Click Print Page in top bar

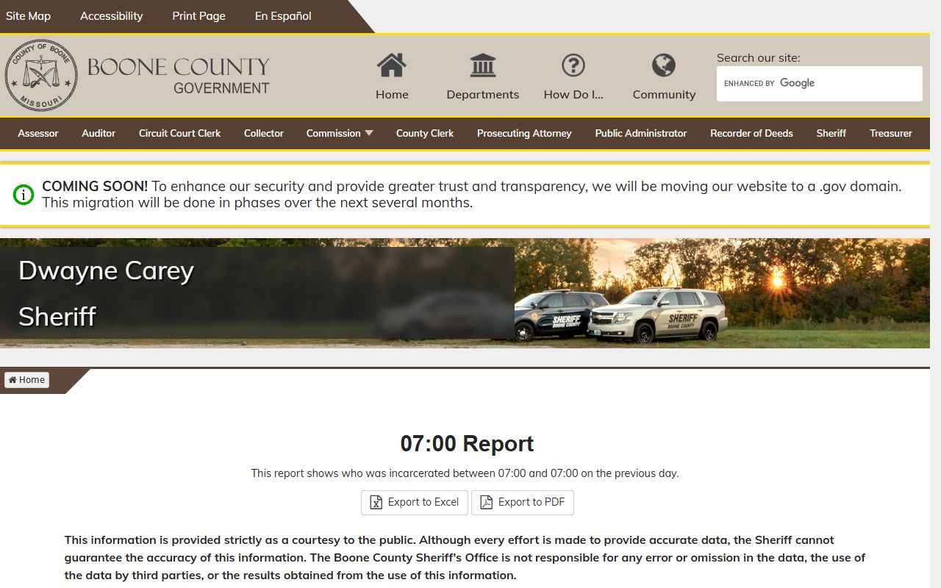click(x=198, y=15)
